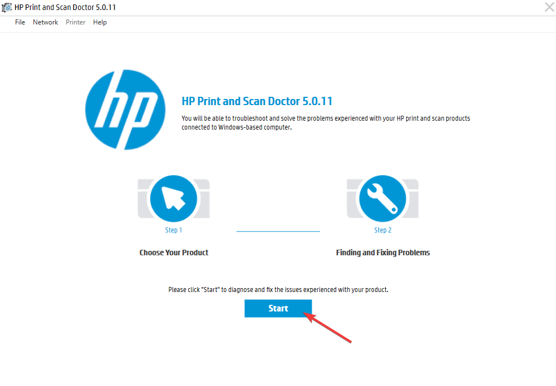This screenshot has width=556, height=386.
Task: Open the Network menu
Action: pos(46,22)
